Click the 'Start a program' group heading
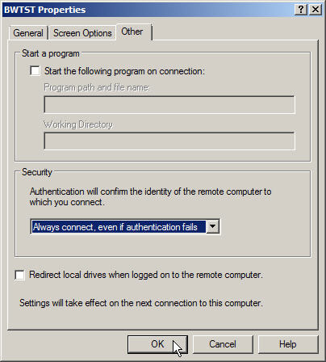Viewport: 326px width, 362px height. click(x=51, y=53)
